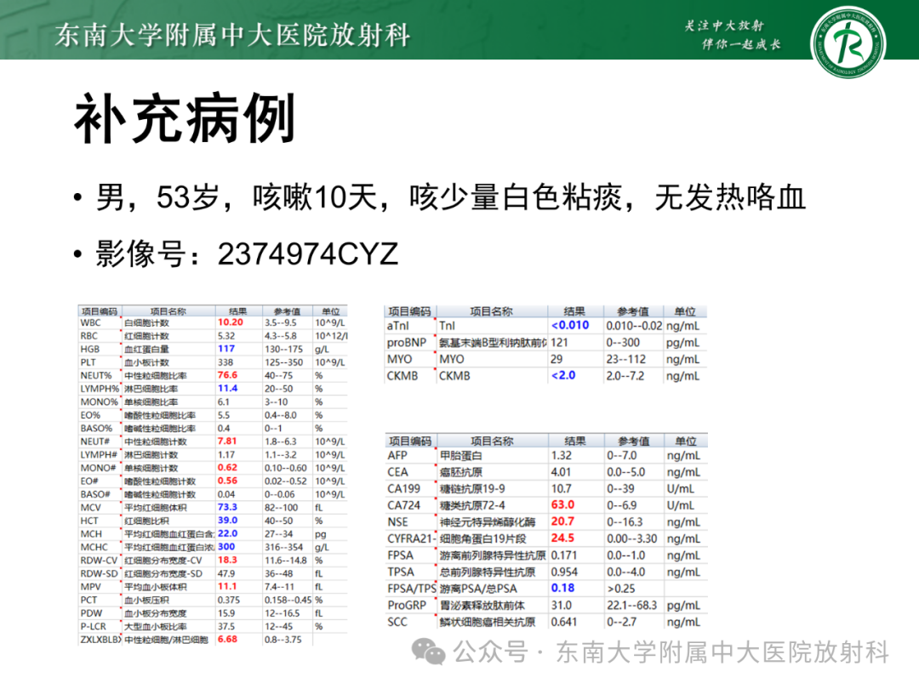Click the P-LCR code cell
919x689 pixels.
[94, 626]
